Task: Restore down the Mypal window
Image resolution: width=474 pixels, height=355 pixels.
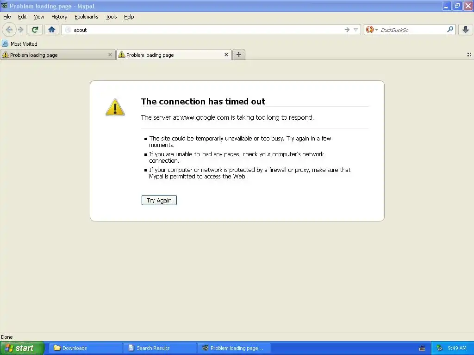Action: pos(457,6)
